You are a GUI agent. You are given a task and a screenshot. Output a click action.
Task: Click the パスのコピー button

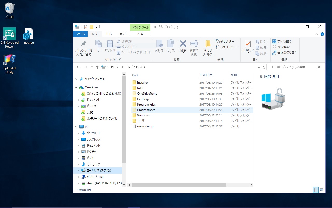click(126, 47)
